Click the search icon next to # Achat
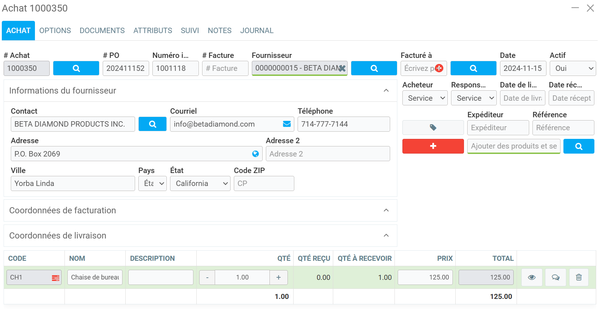 tap(76, 68)
